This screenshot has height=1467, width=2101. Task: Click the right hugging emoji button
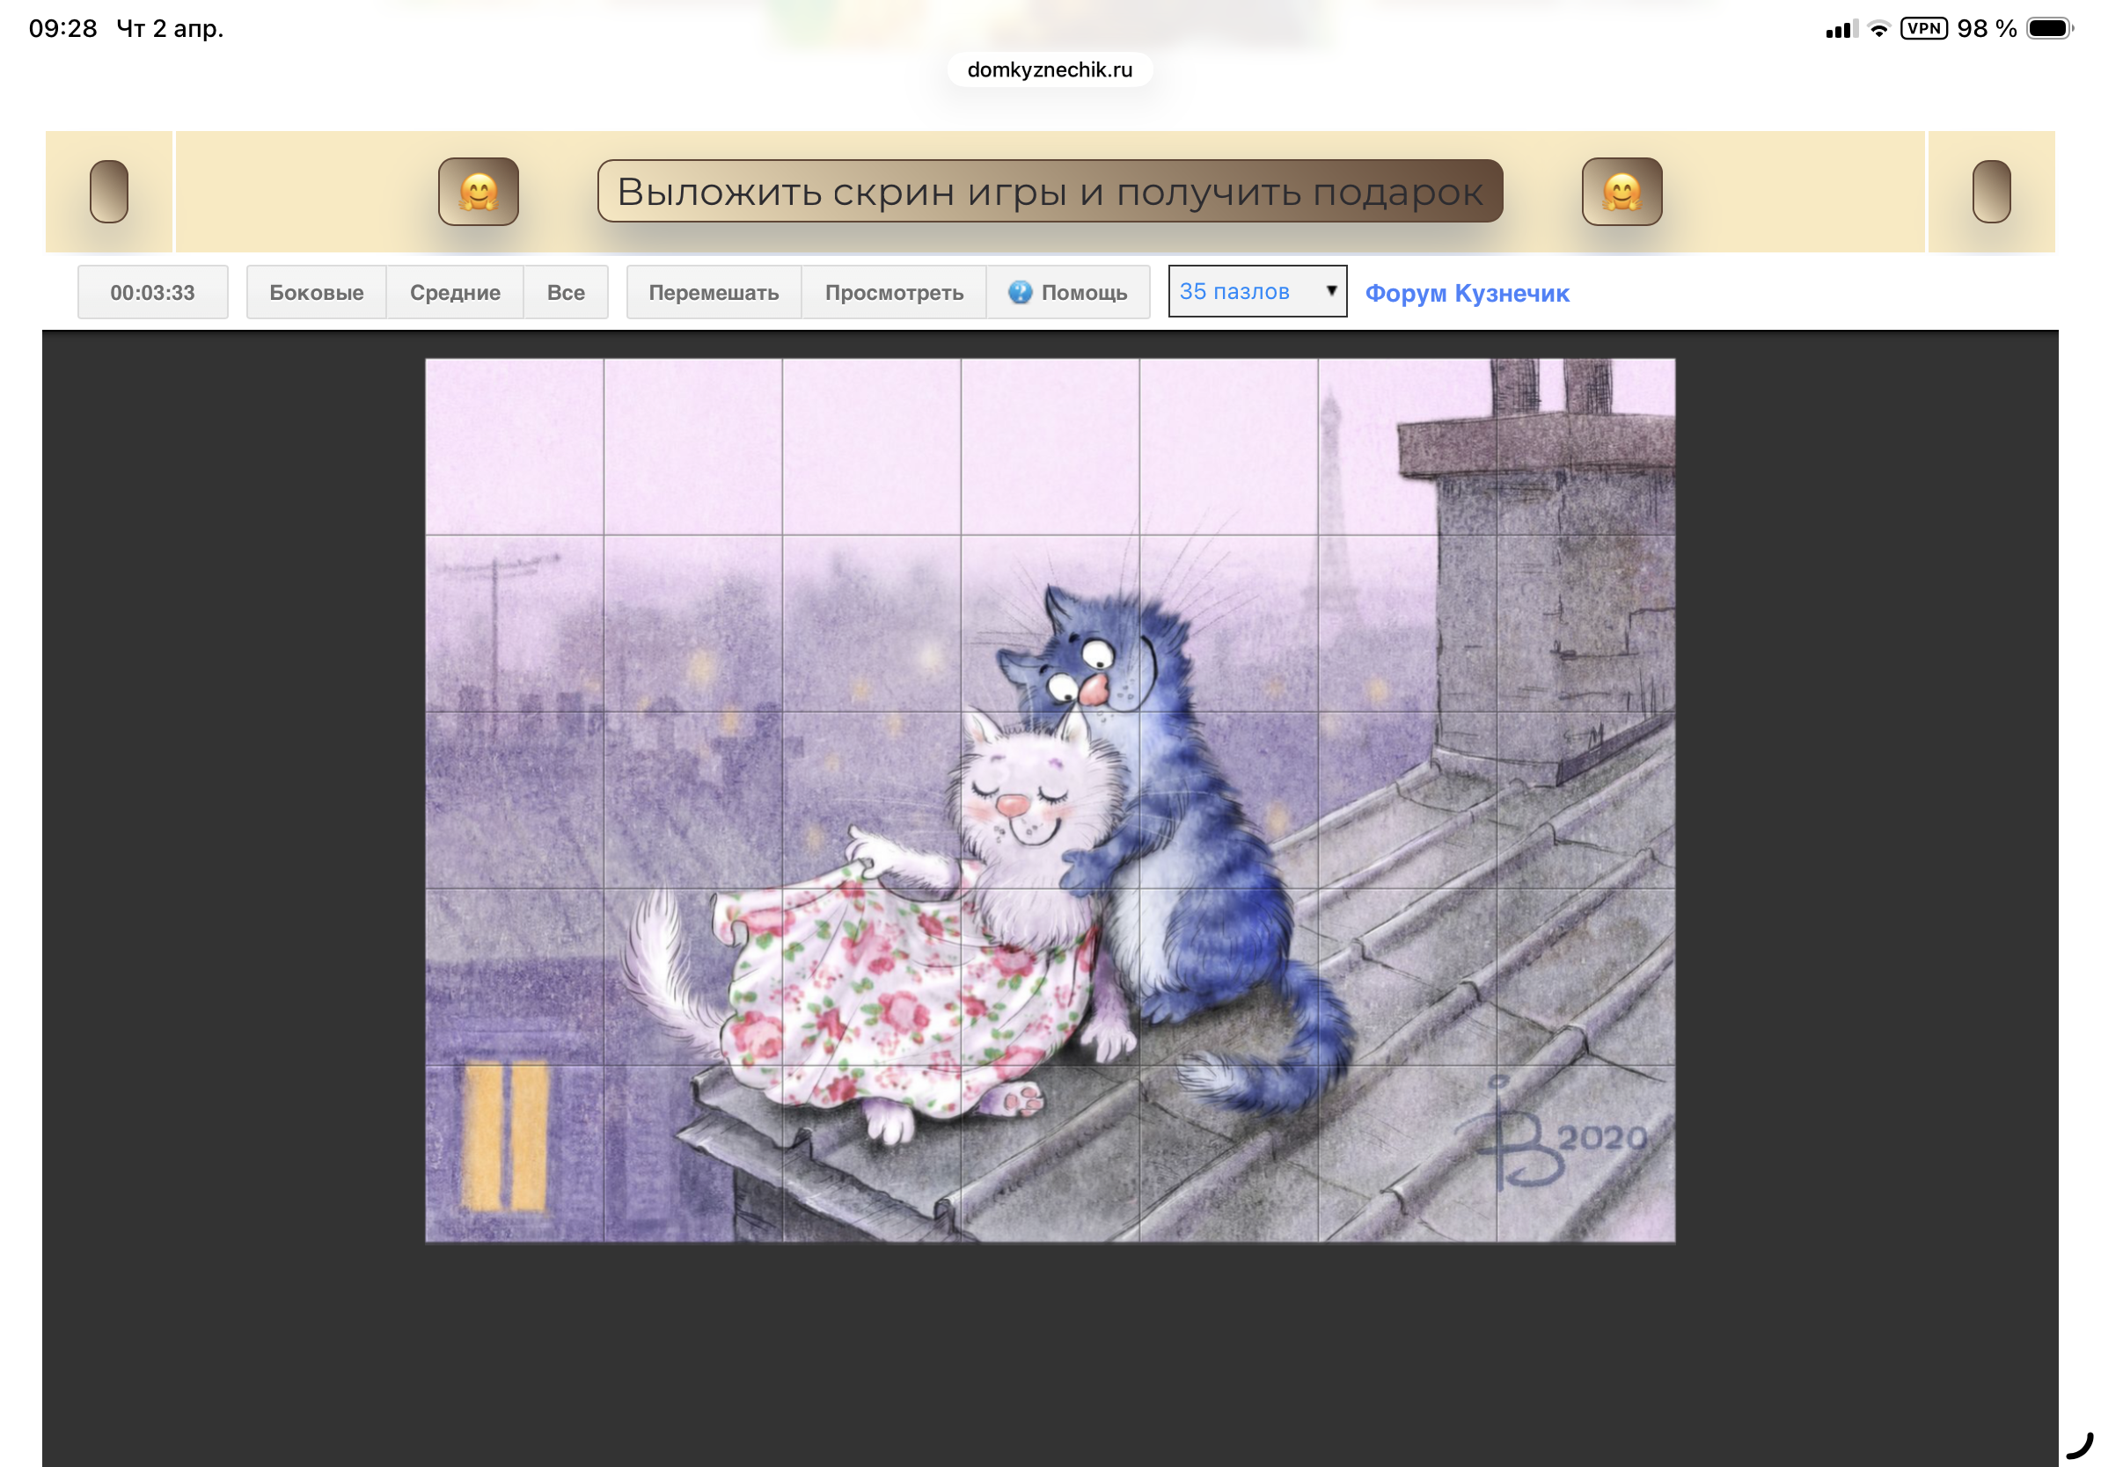(1621, 191)
